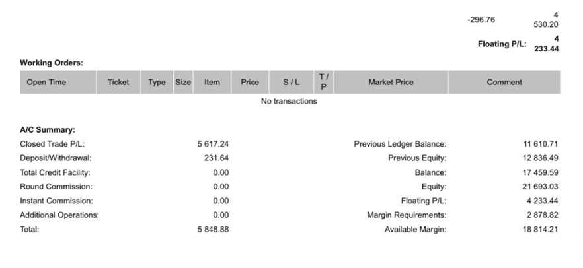Click the Open Time column header
The height and width of the screenshot is (268, 583).
click(x=46, y=83)
